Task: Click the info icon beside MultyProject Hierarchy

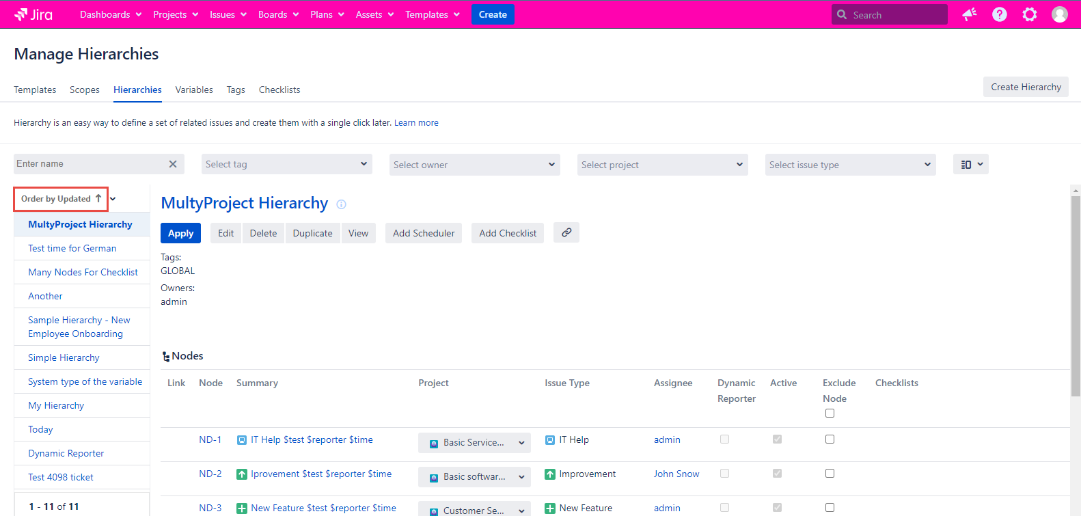Action: click(x=341, y=204)
